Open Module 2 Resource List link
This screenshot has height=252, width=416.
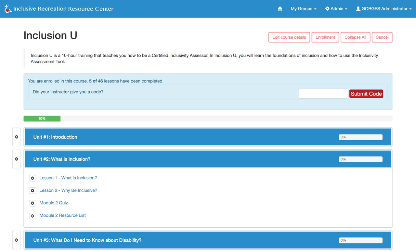[x=63, y=215]
